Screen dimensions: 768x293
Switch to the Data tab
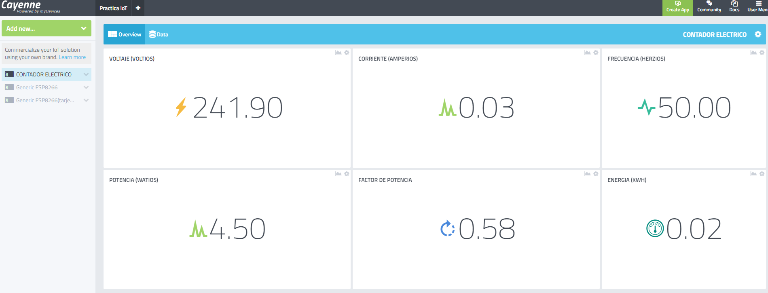click(159, 34)
